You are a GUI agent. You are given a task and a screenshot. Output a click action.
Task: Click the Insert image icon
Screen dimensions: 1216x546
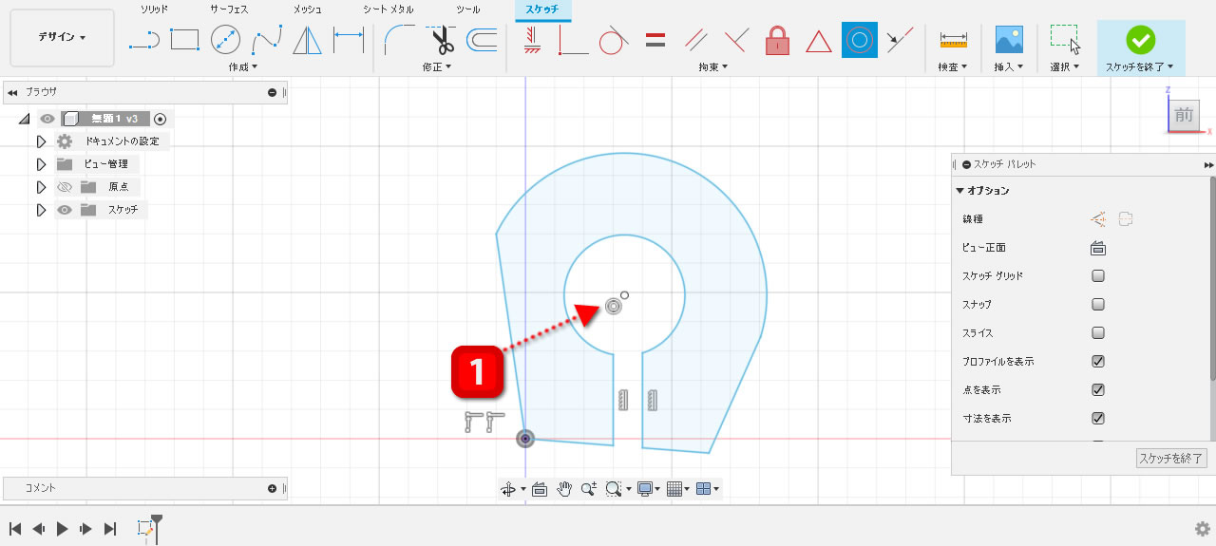pos(1008,40)
